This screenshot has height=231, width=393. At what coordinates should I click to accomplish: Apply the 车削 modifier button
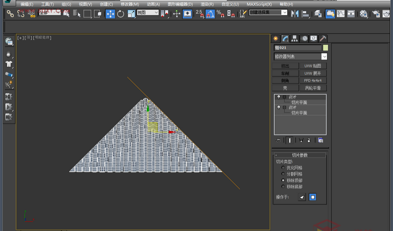(x=285, y=73)
